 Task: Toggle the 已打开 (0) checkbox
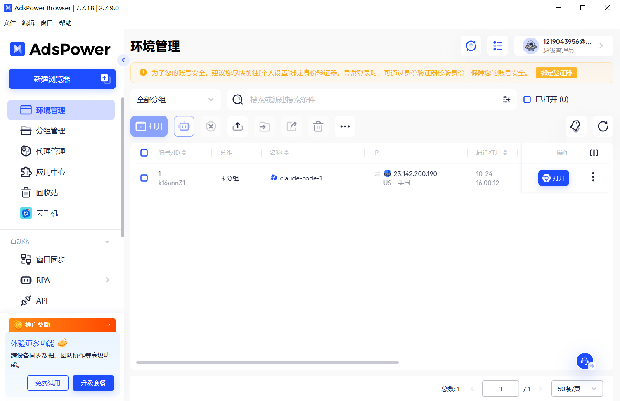[527, 100]
